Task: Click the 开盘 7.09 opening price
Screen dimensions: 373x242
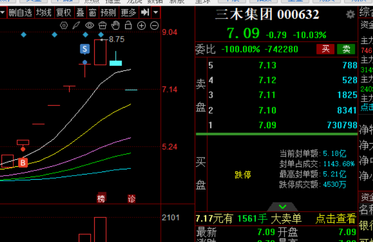Action: point(347,232)
